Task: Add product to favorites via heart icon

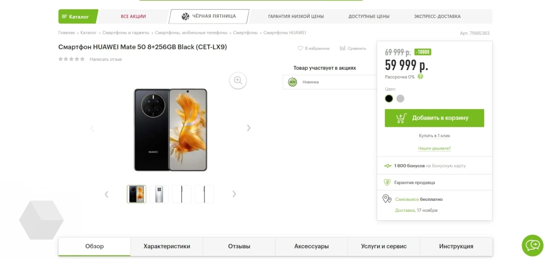Action: click(300, 48)
